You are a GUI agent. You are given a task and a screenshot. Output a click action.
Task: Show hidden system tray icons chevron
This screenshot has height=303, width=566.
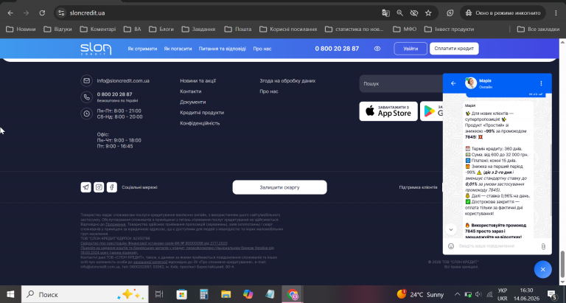click(x=457, y=294)
